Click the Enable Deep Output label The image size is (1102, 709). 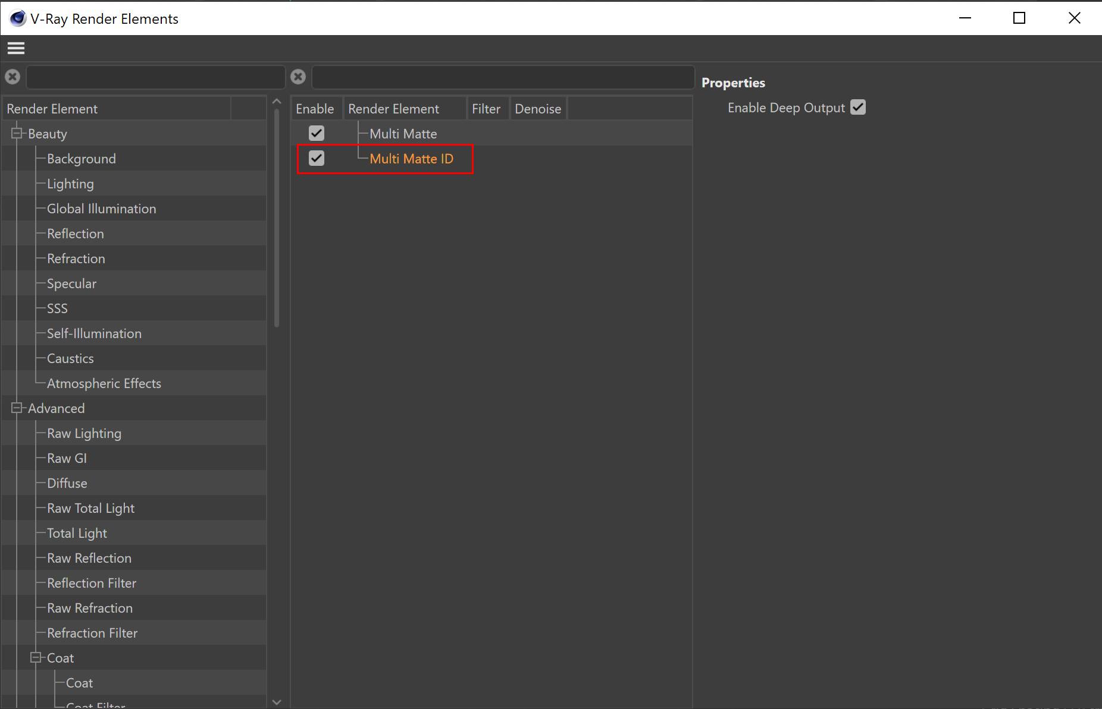point(786,108)
